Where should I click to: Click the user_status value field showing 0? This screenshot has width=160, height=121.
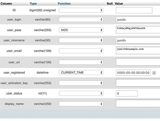coord(127,93)
